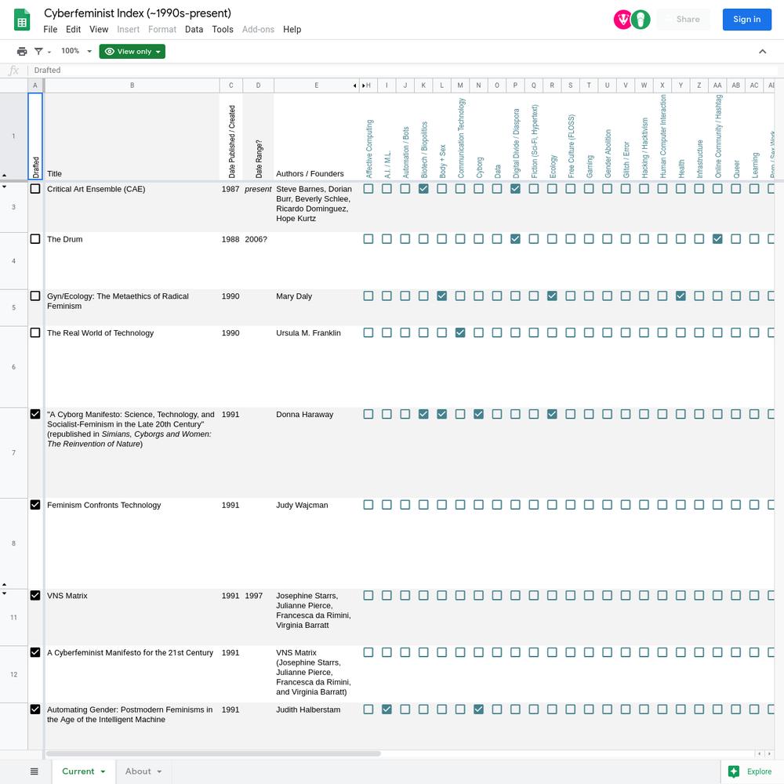
Task: Toggle Drafted checkbox for Feminism Confronts Technology
Action: click(x=35, y=504)
